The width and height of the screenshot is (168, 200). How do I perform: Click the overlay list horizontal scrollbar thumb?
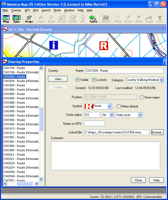pyautogui.click(x=25, y=184)
